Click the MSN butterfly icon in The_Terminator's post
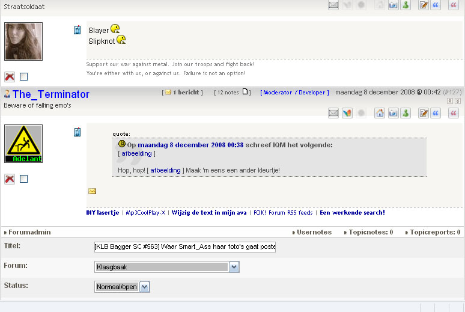This screenshot has height=312, width=465. 347,113
